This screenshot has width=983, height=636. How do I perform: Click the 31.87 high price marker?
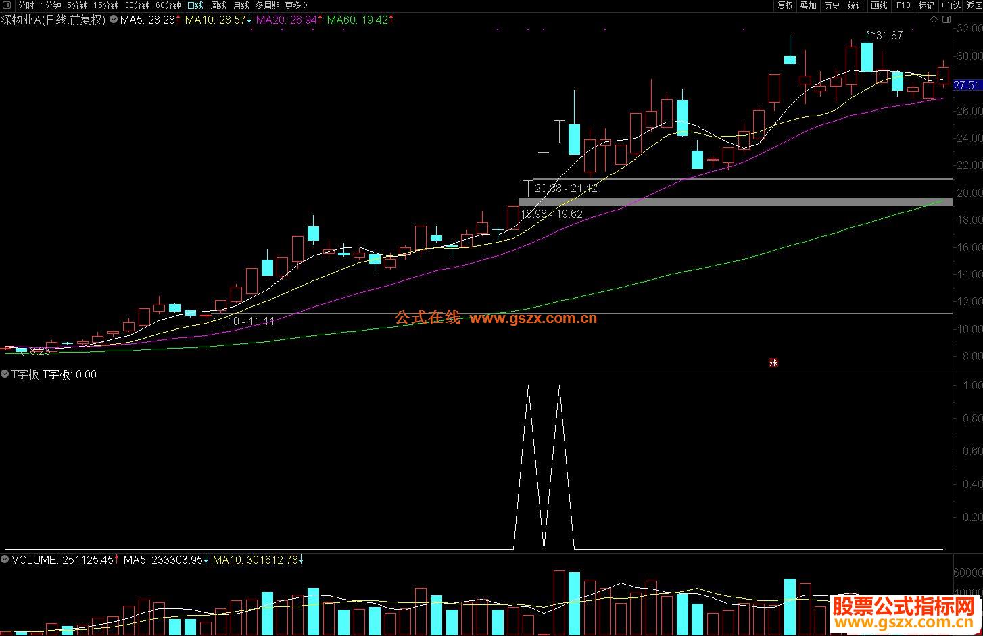(889, 35)
